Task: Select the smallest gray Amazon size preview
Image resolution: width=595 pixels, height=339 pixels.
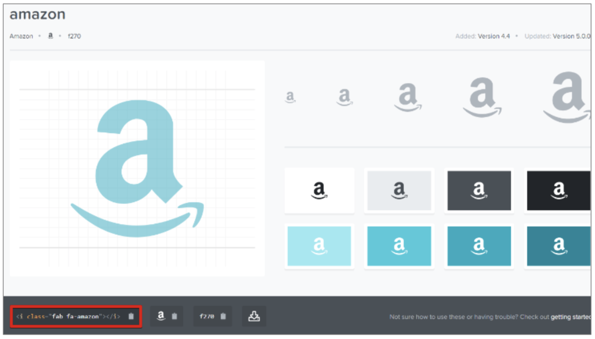Action: 291,97
